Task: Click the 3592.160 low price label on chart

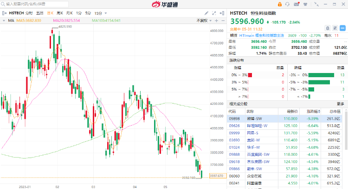Action: tap(189, 177)
